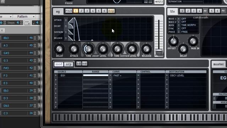This screenshot has width=227, height=128.
Task: Select EG tab number 6
Action: [104, 11]
